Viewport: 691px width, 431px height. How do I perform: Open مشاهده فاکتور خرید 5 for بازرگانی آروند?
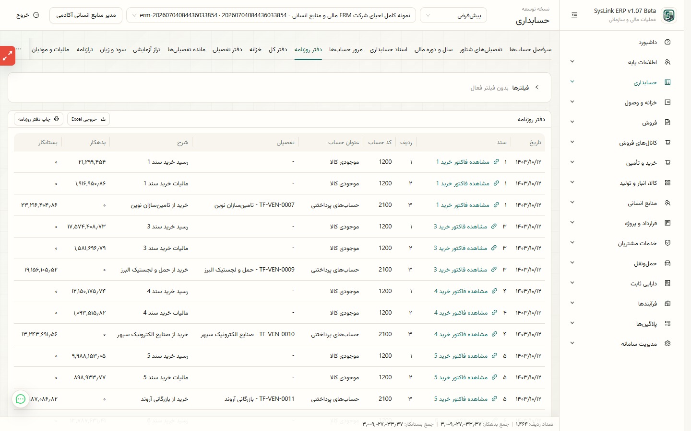pos(461,399)
